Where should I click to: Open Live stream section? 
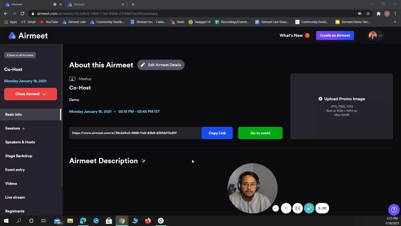[15, 197]
